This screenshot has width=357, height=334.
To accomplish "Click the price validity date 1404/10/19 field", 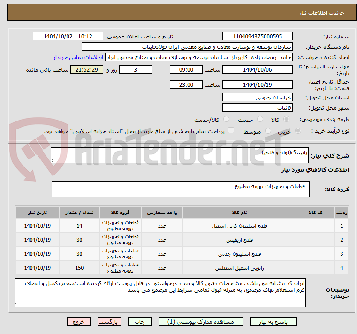I will [x=257, y=85].
